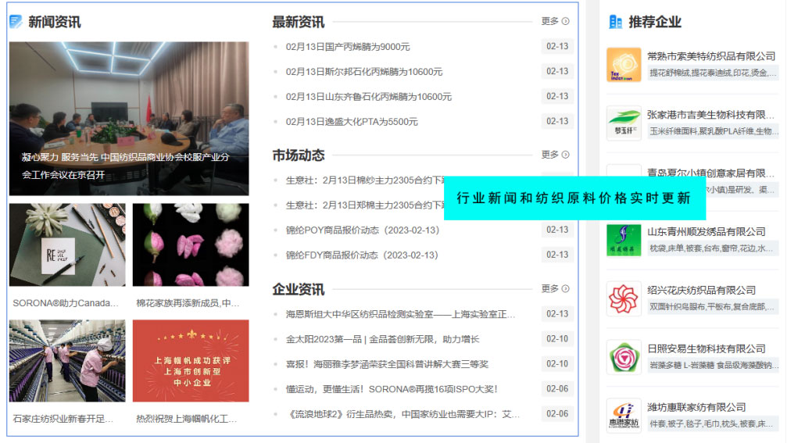787x443 pixels.
Task: Click the conference meeting headline image
Action: click(129, 117)
